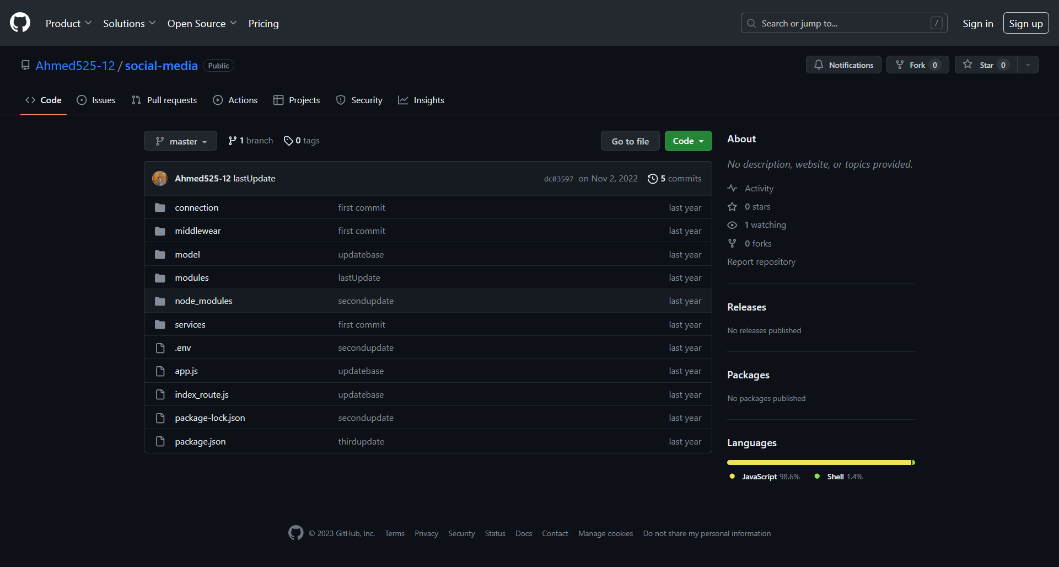Expand the star lists dropdown arrow
Viewport: 1059px width, 567px height.
click(1028, 65)
